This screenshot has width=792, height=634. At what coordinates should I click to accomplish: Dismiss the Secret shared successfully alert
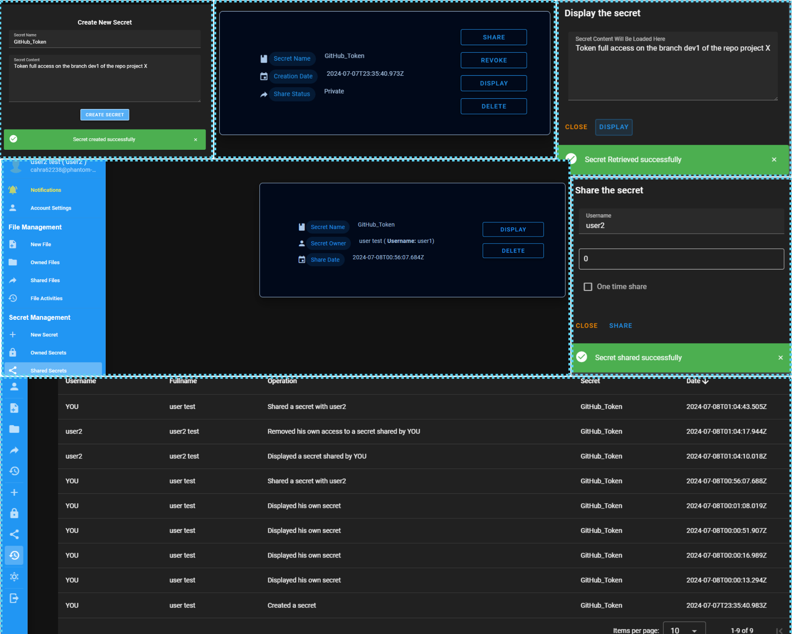(x=781, y=357)
